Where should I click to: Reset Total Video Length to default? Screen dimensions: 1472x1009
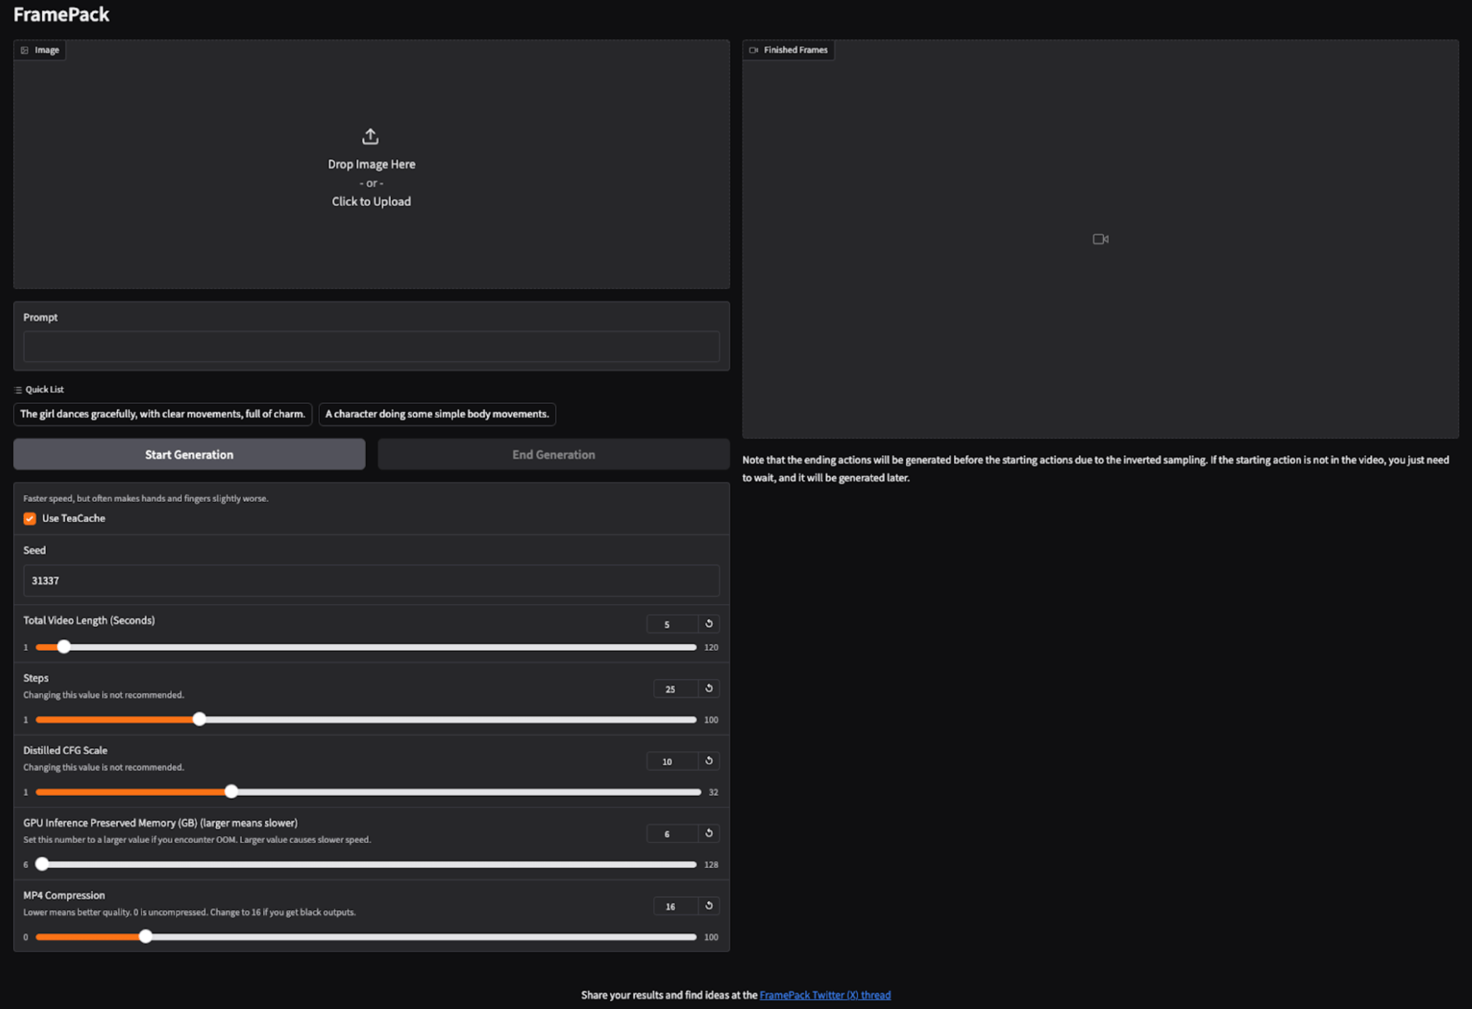click(709, 624)
